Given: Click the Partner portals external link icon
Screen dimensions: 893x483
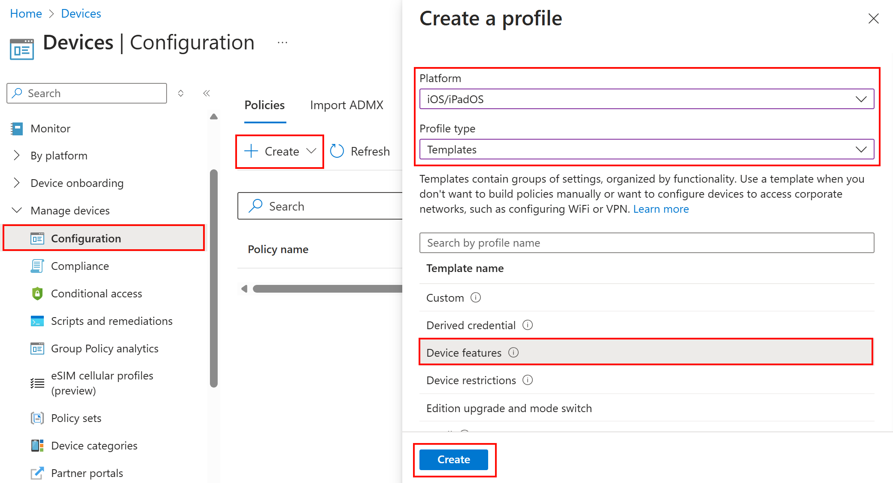Looking at the screenshot, I should (x=37, y=473).
